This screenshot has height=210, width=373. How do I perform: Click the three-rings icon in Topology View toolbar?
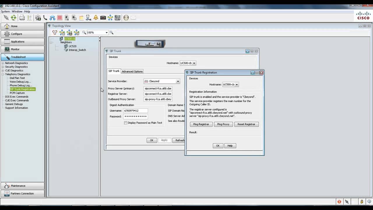[55, 32]
